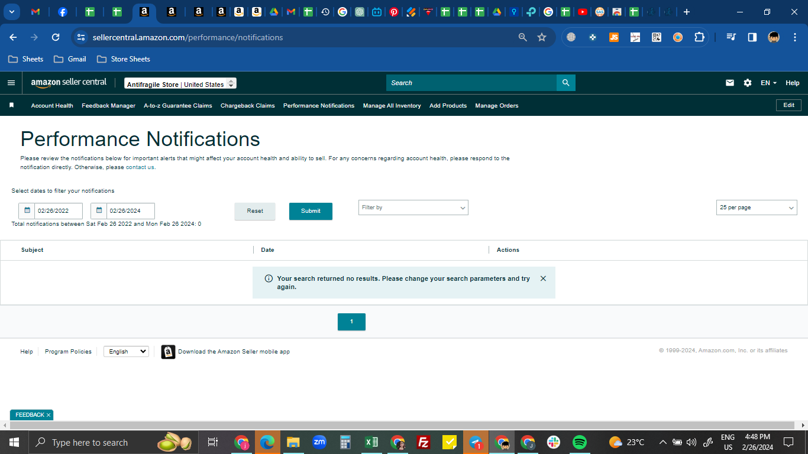Screen dimensions: 808x454
Task: Click the Help link in the header
Action: point(793,83)
